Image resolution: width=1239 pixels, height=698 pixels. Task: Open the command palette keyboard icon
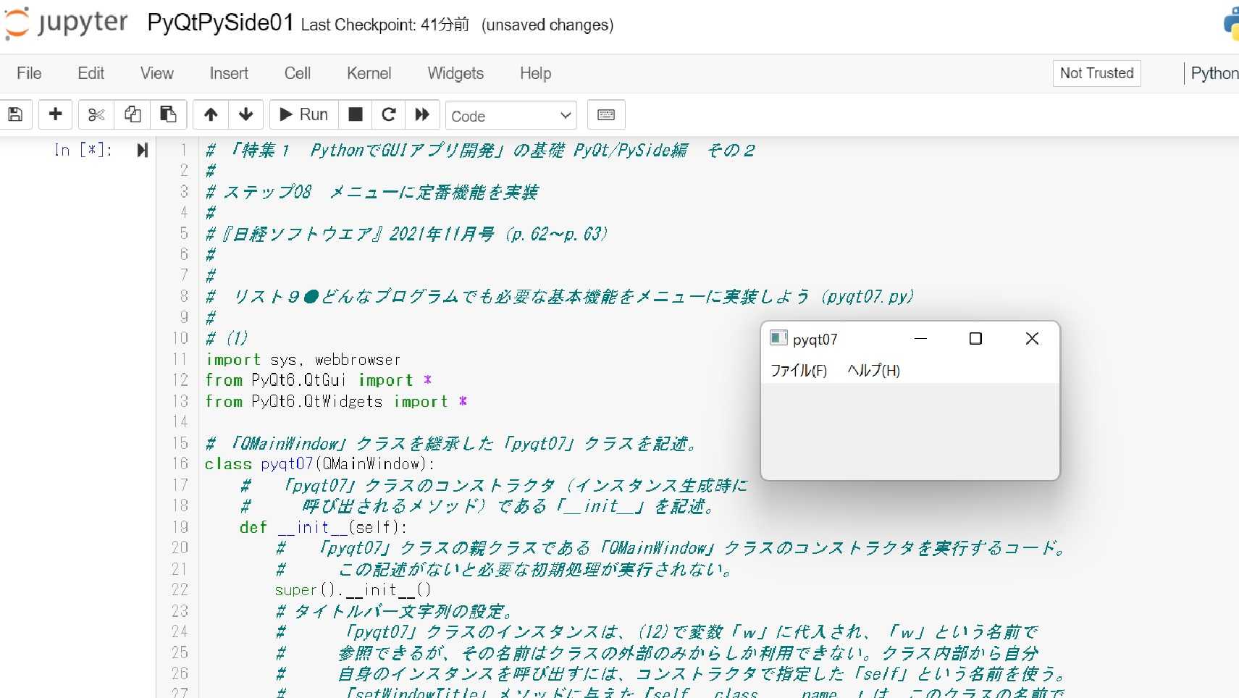pos(605,114)
